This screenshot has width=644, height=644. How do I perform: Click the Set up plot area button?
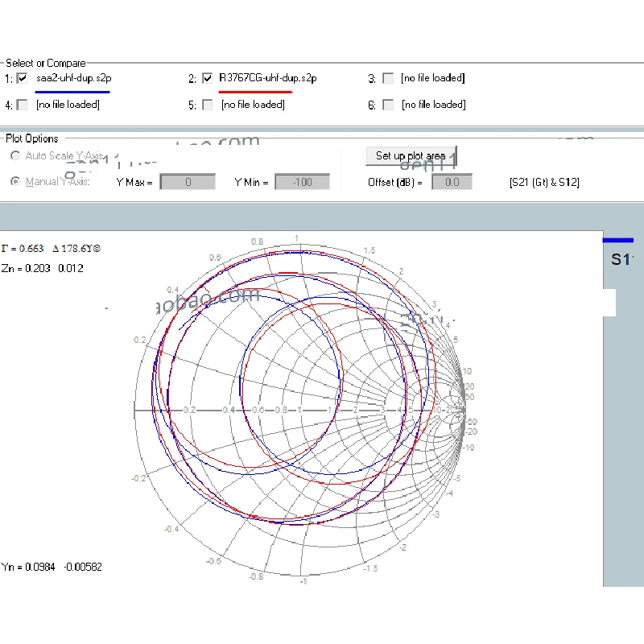[411, 155]
